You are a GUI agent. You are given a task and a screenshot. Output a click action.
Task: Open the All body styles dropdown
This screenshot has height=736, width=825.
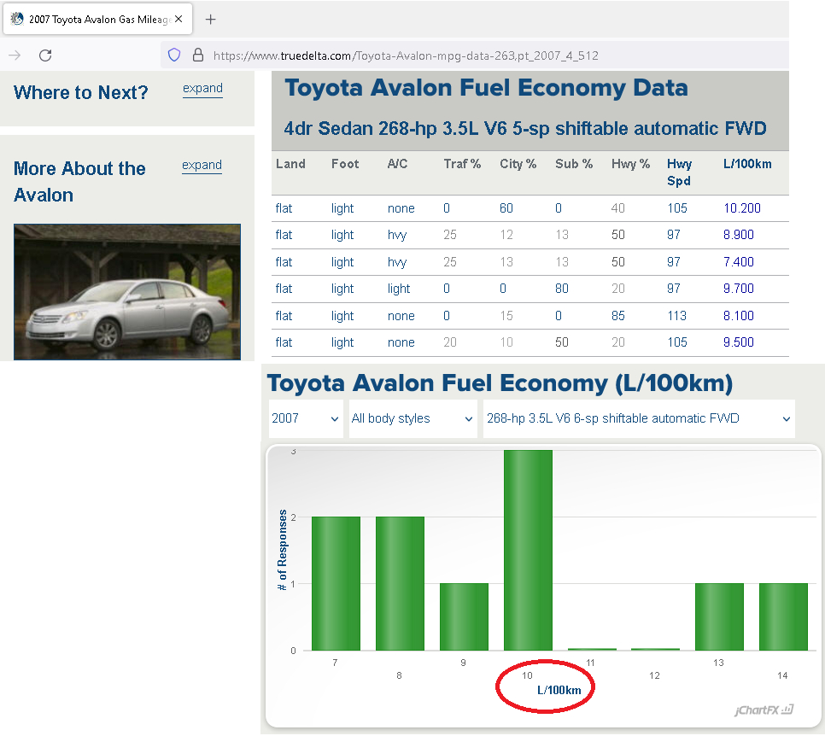coord(412,418)
